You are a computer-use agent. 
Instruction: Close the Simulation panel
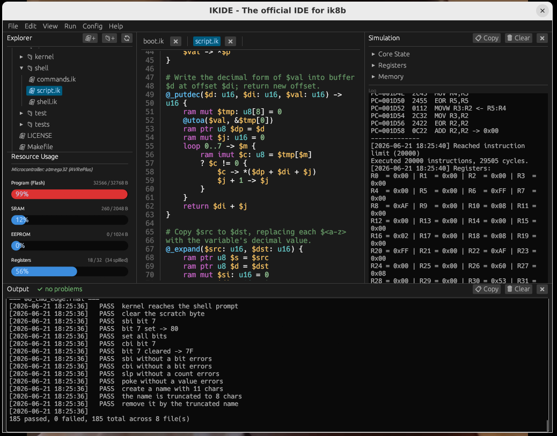[x=542, y=38]
